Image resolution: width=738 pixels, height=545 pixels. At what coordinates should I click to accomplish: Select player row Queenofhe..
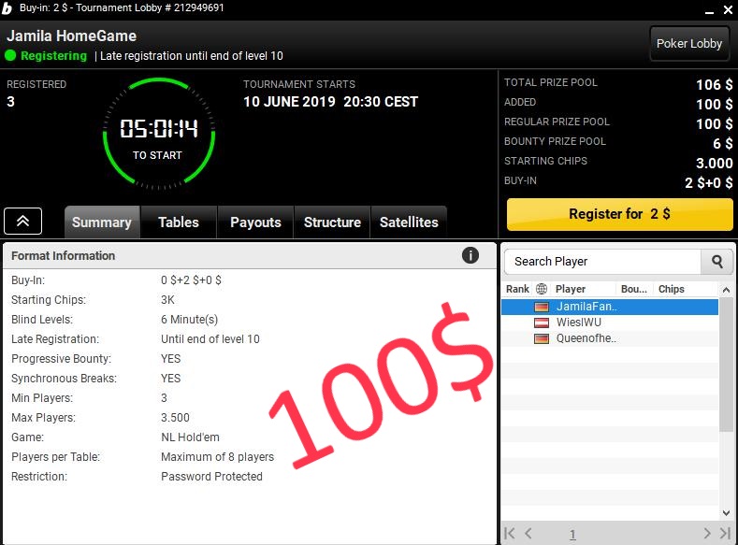tap(610, 338)
